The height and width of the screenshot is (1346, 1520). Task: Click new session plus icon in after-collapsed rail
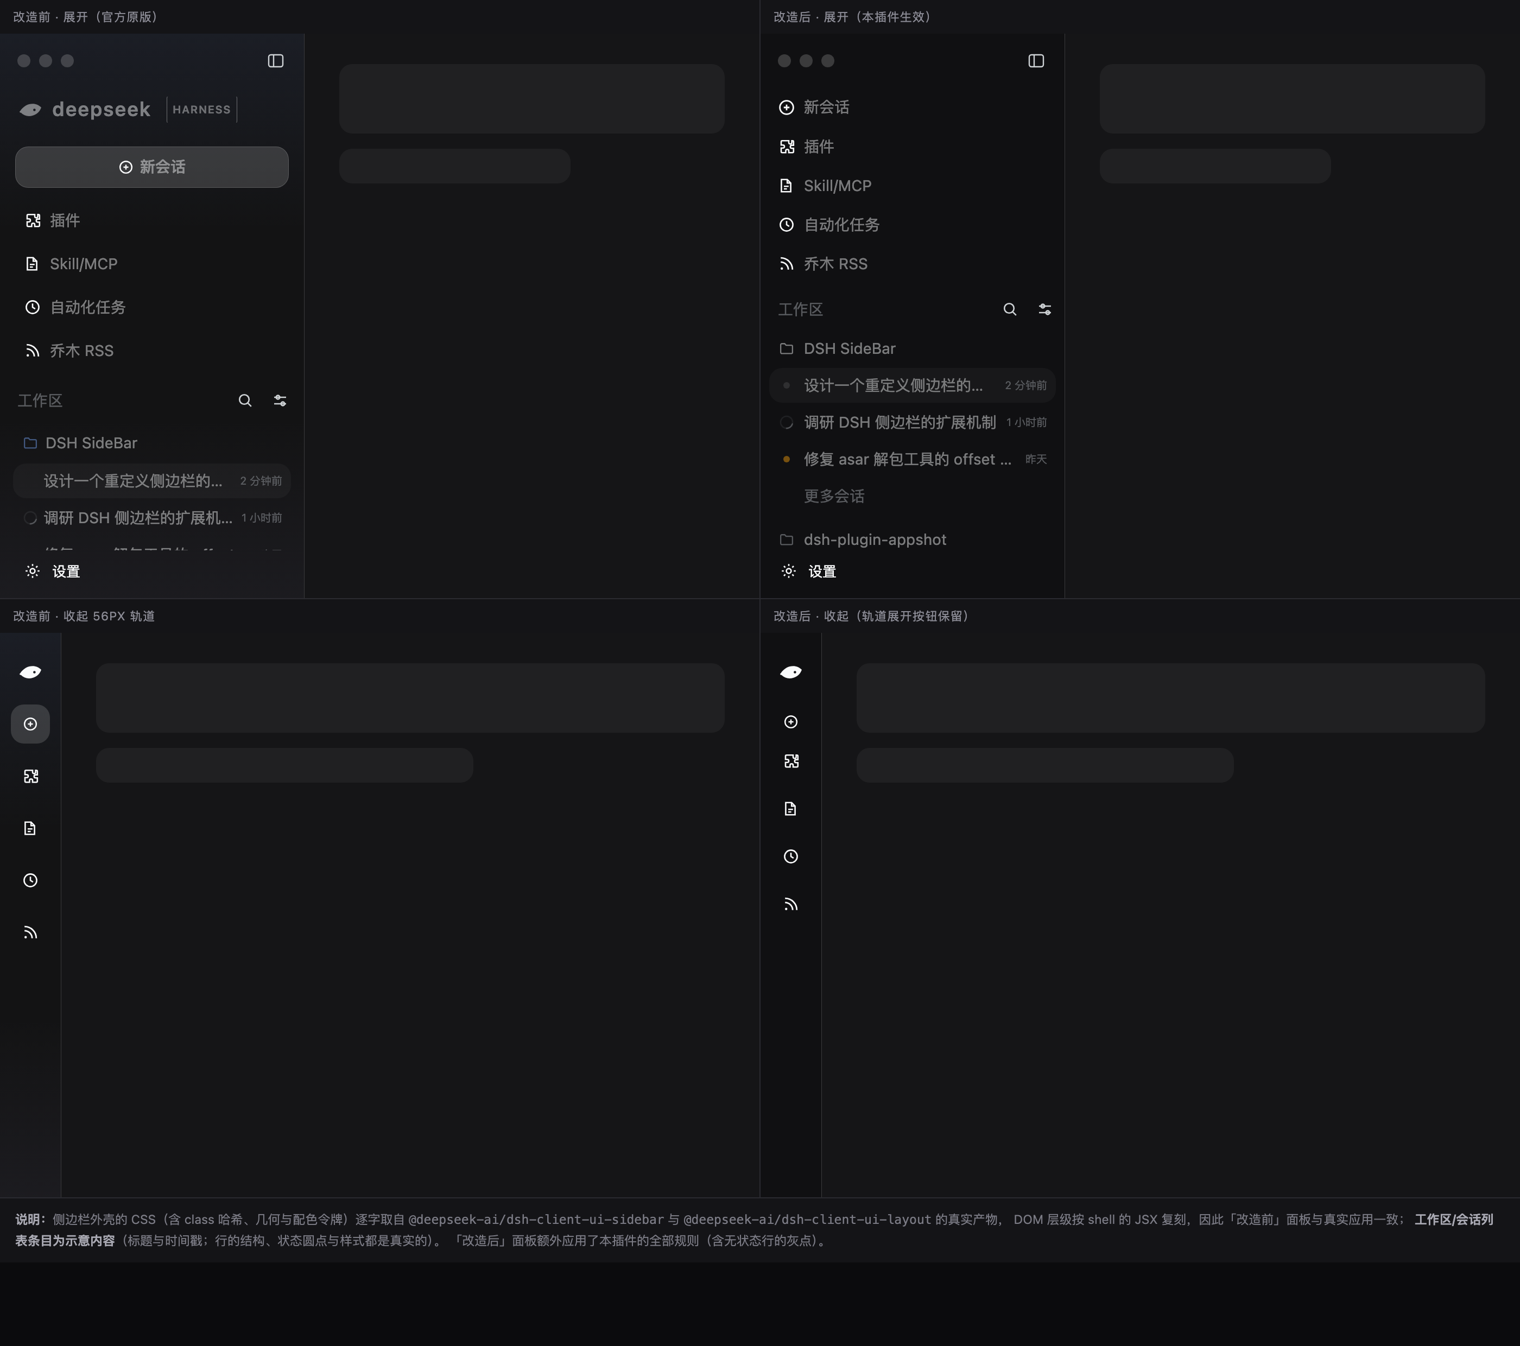point(790,722)
